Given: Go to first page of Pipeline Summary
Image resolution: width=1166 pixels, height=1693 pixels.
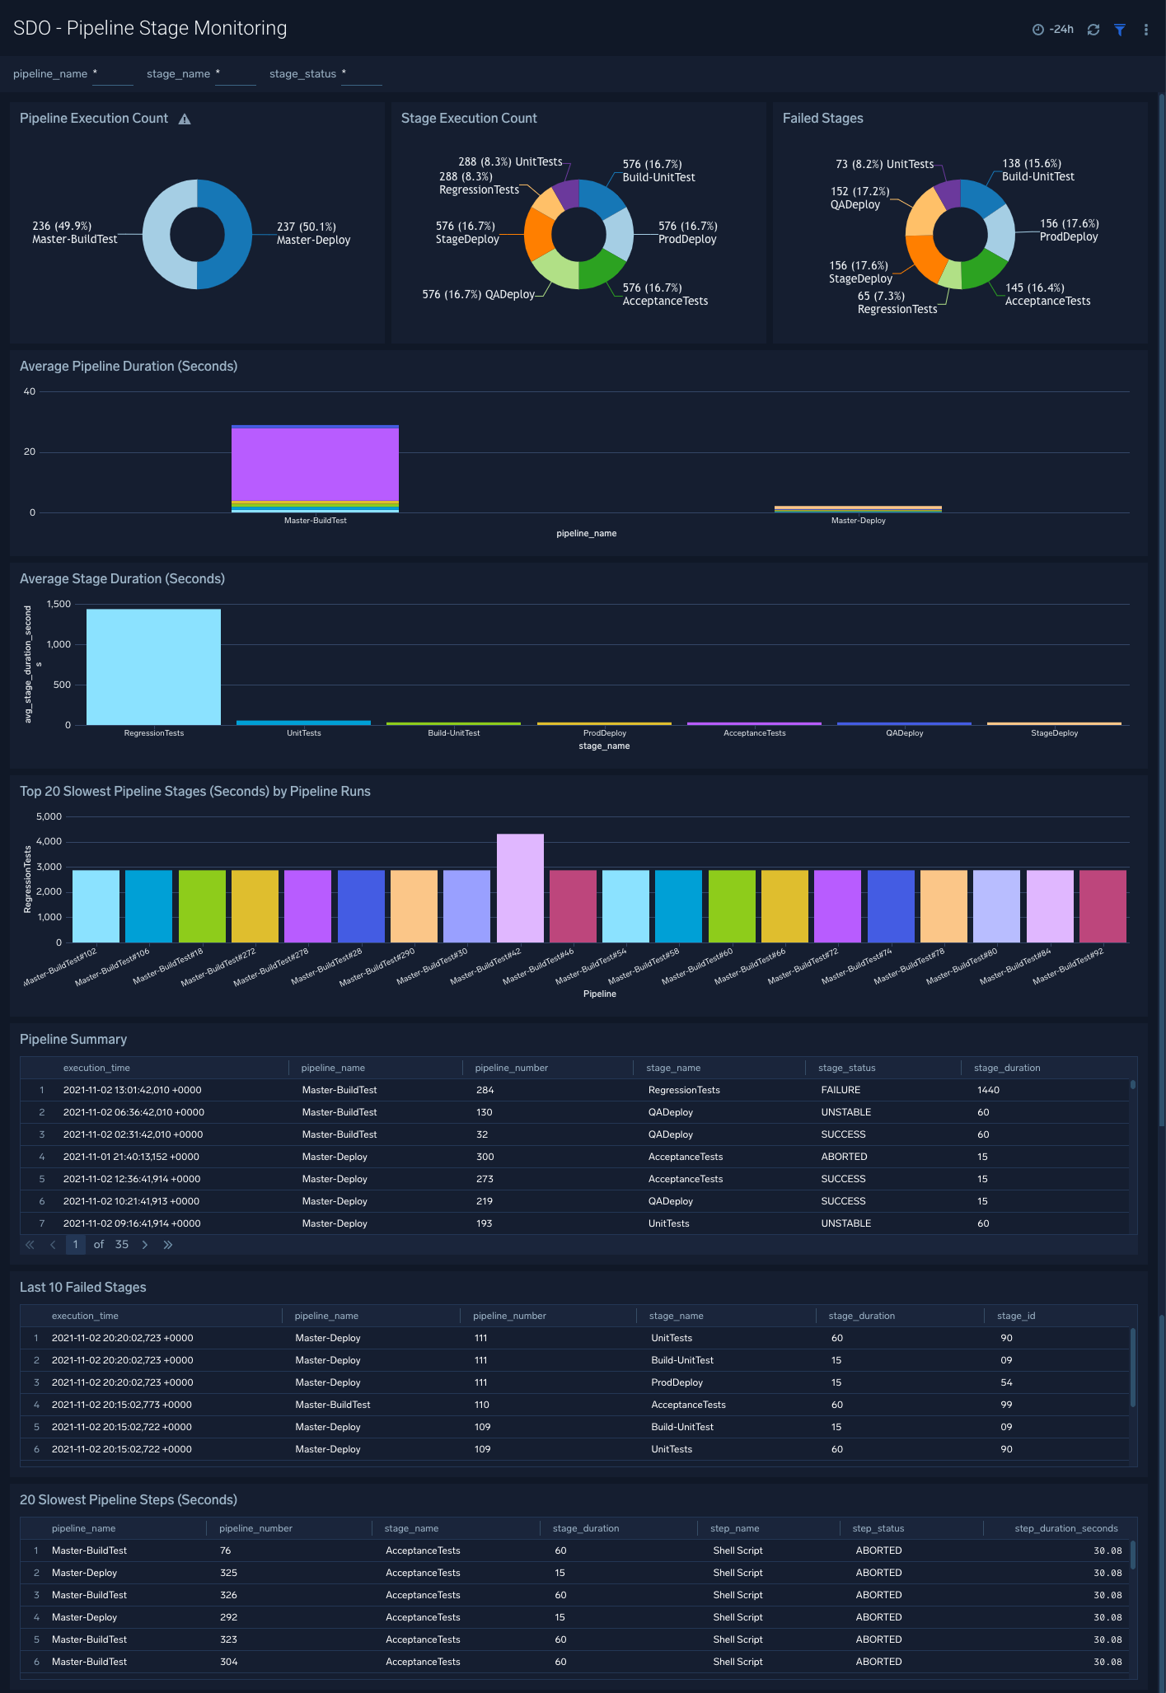Looking at the screenshot, I should point(30,1245).
